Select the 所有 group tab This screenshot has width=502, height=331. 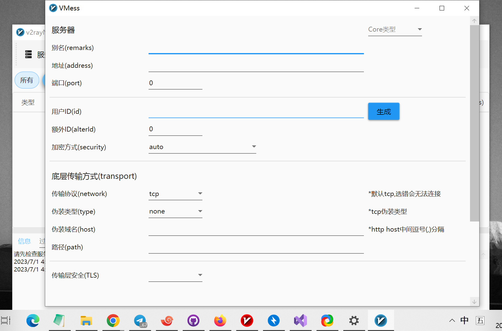27,80
